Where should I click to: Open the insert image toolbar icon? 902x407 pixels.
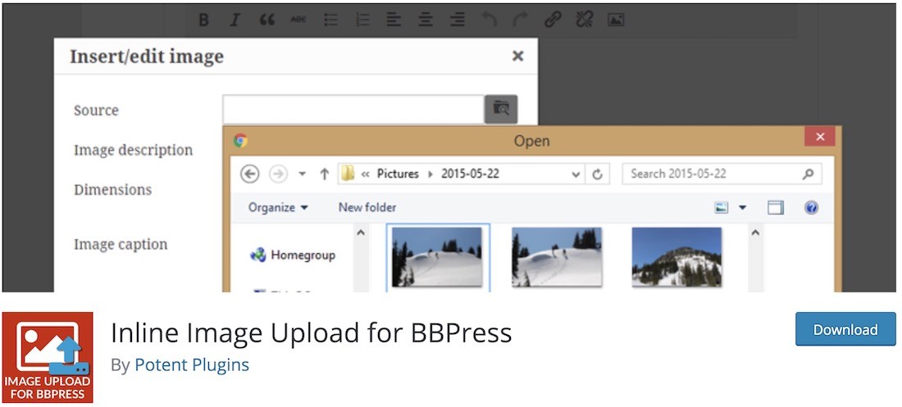coord(616,20)
